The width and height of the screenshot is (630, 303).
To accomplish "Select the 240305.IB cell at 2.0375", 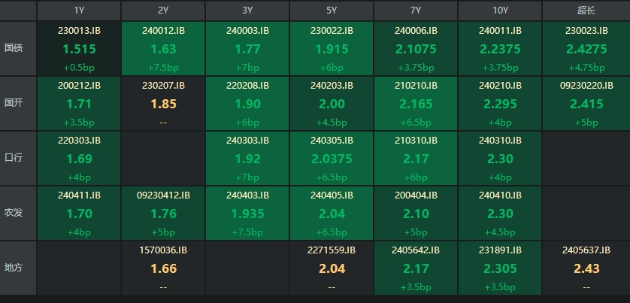I will pos(332,158).
